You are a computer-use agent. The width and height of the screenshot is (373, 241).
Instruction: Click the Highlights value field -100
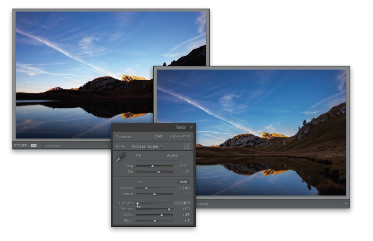[184, 203]
